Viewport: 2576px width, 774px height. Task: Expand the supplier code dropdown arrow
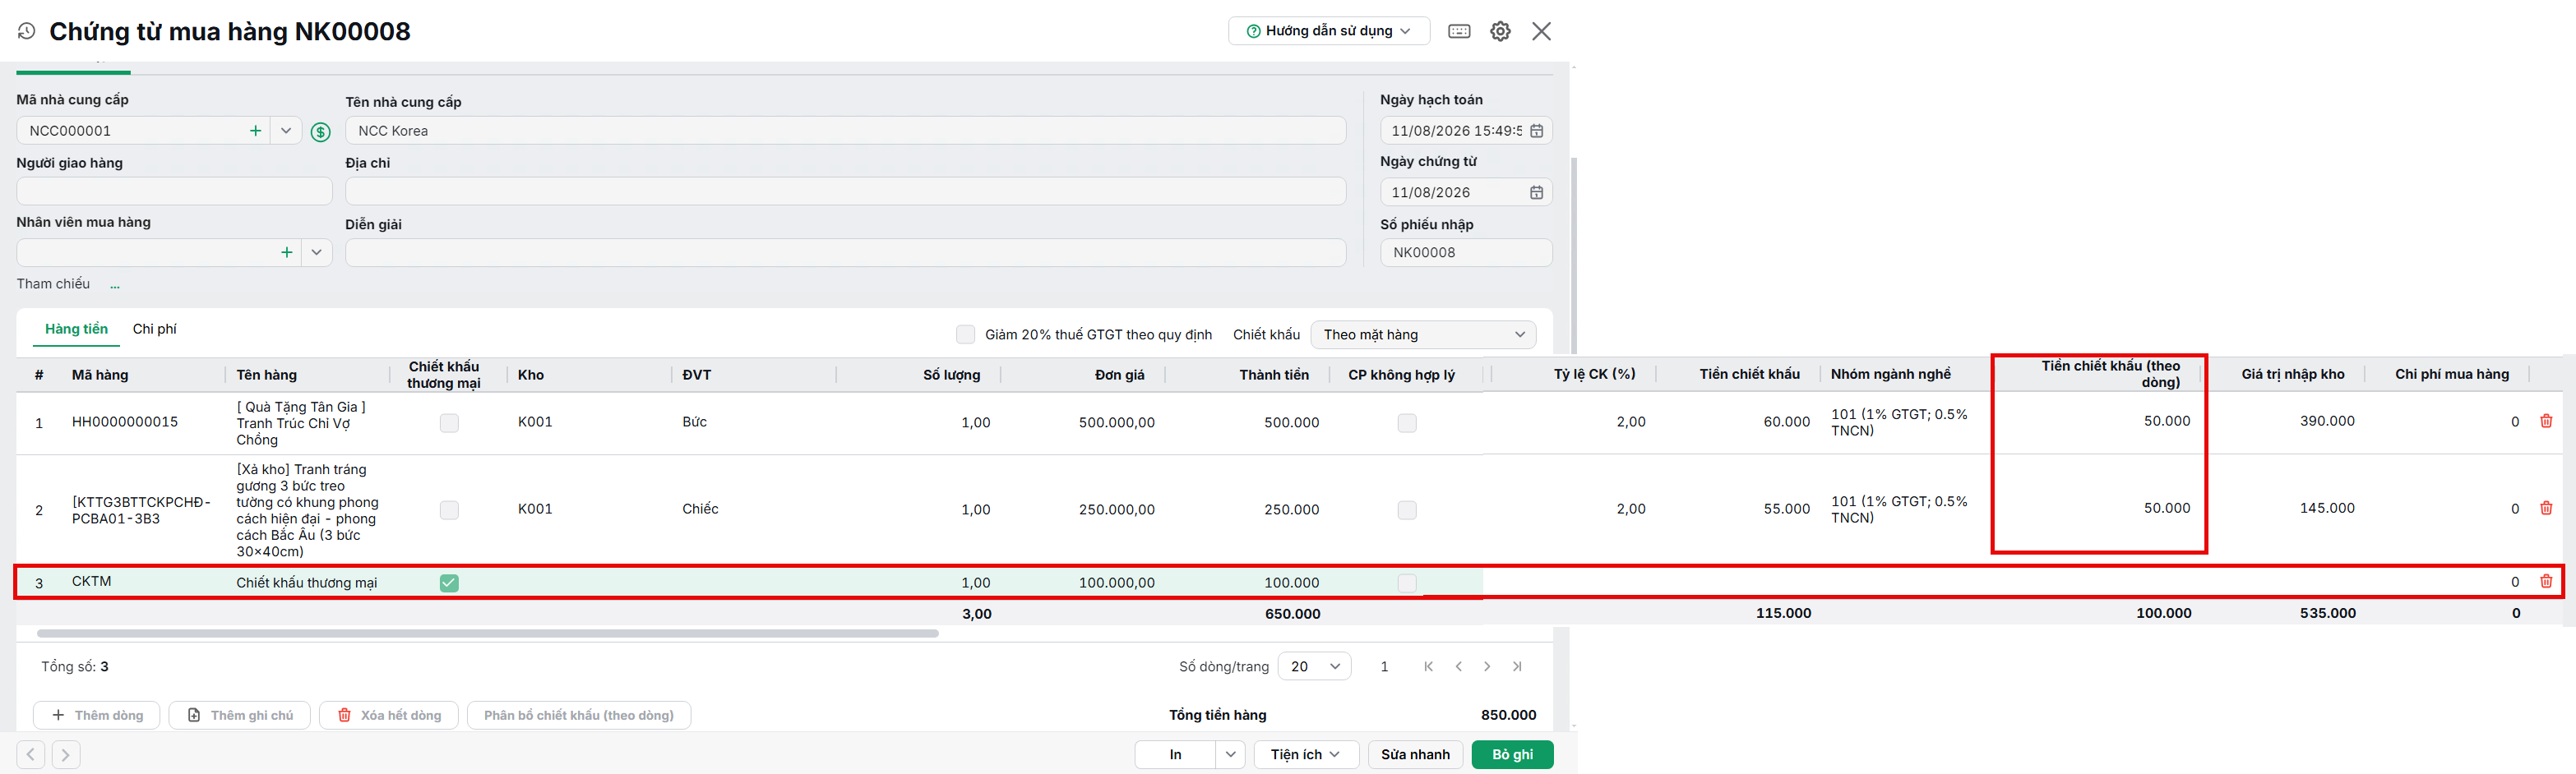(x=286, y=131)
